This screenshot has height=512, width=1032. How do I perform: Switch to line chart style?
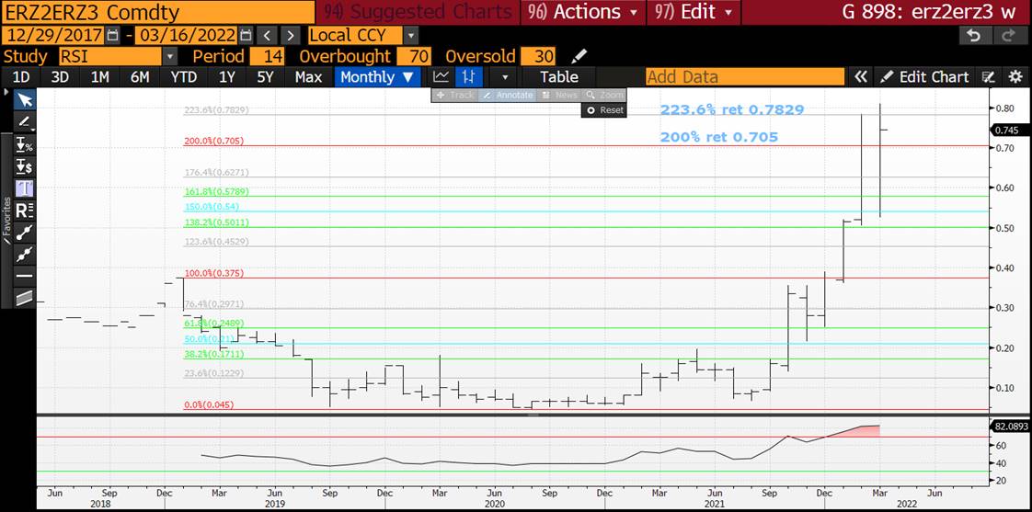[x=441, y=77]
